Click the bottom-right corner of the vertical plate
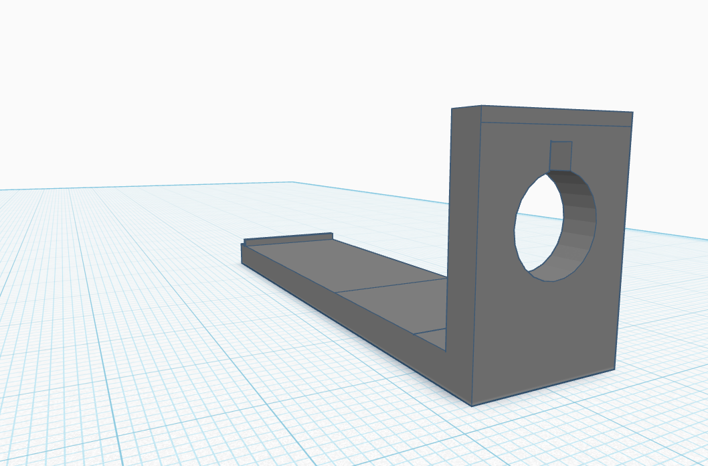This screenshot has width=708, height=466. pos(614,369)
